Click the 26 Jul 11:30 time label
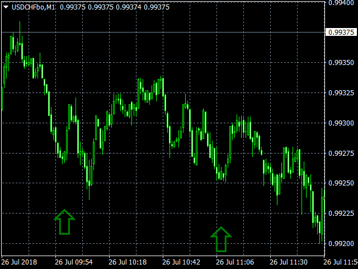The height and width of the screenshot is (269, 358). coord(289,262)
